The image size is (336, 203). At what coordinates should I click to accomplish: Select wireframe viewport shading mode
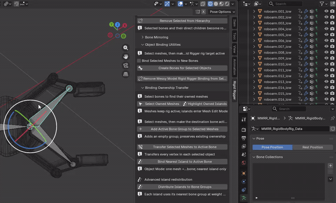coord(210,4)
